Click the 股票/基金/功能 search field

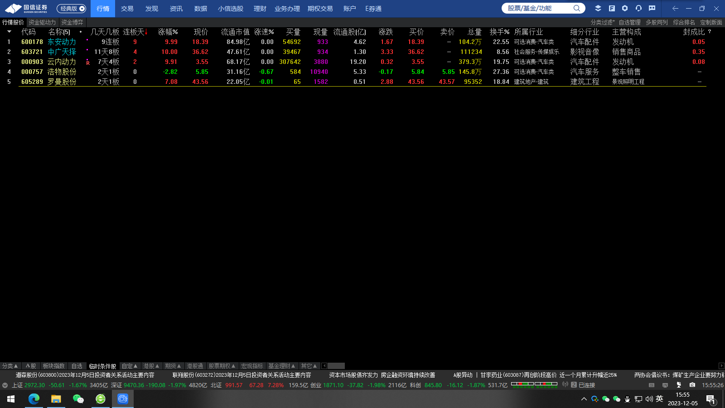[537, 8]
